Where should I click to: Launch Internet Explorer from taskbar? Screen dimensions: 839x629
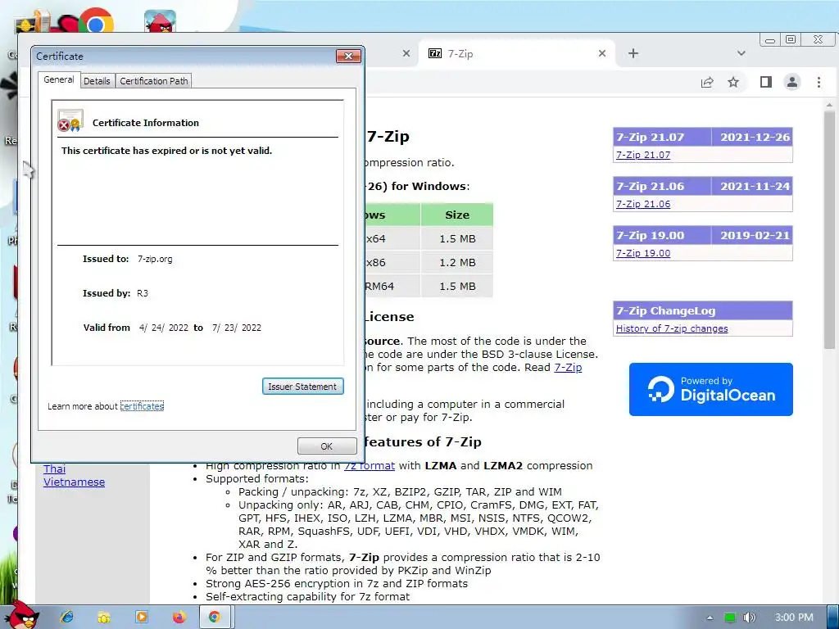click(67, 617)
